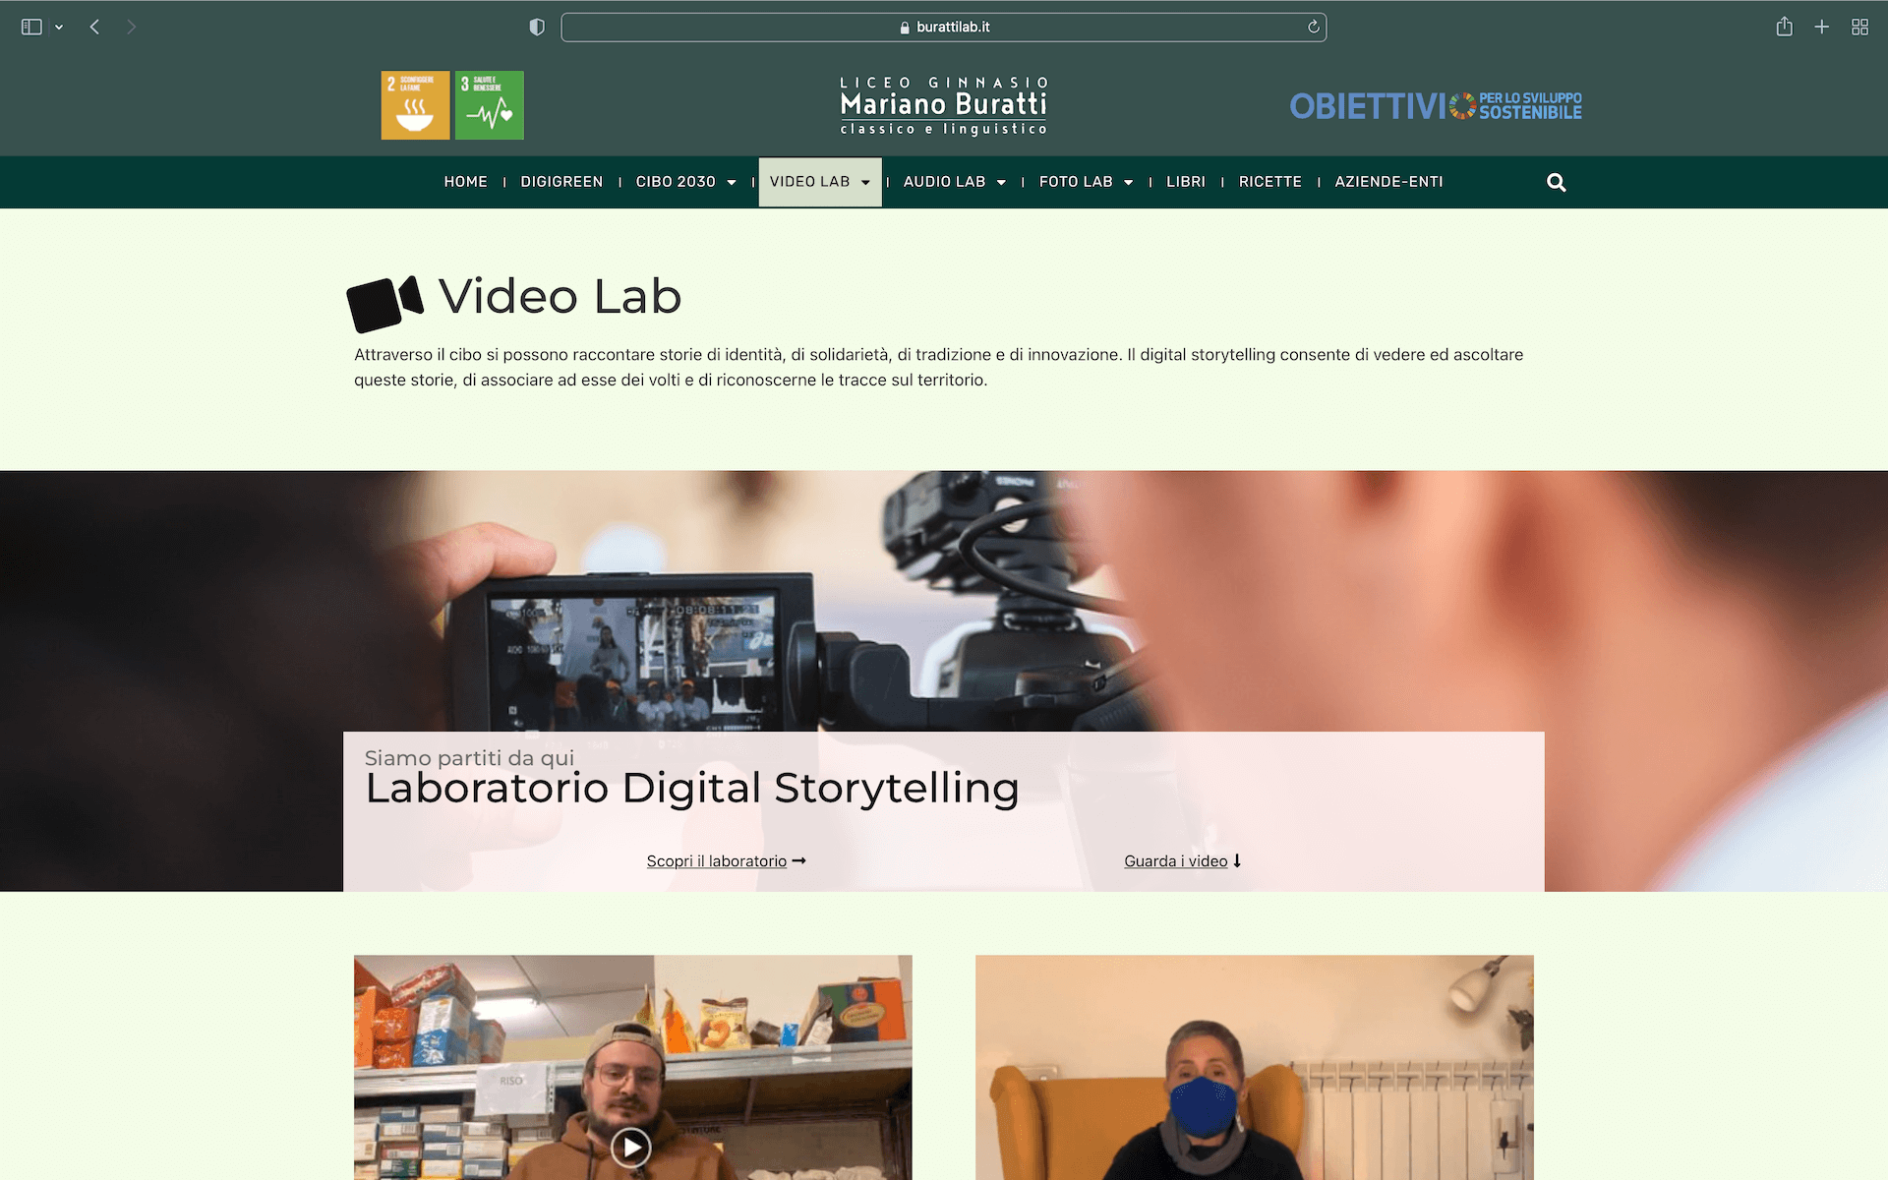This screenshot has height=1180, width=1888.
Task: Go back with the back arrow
Action: coord(94,27)
